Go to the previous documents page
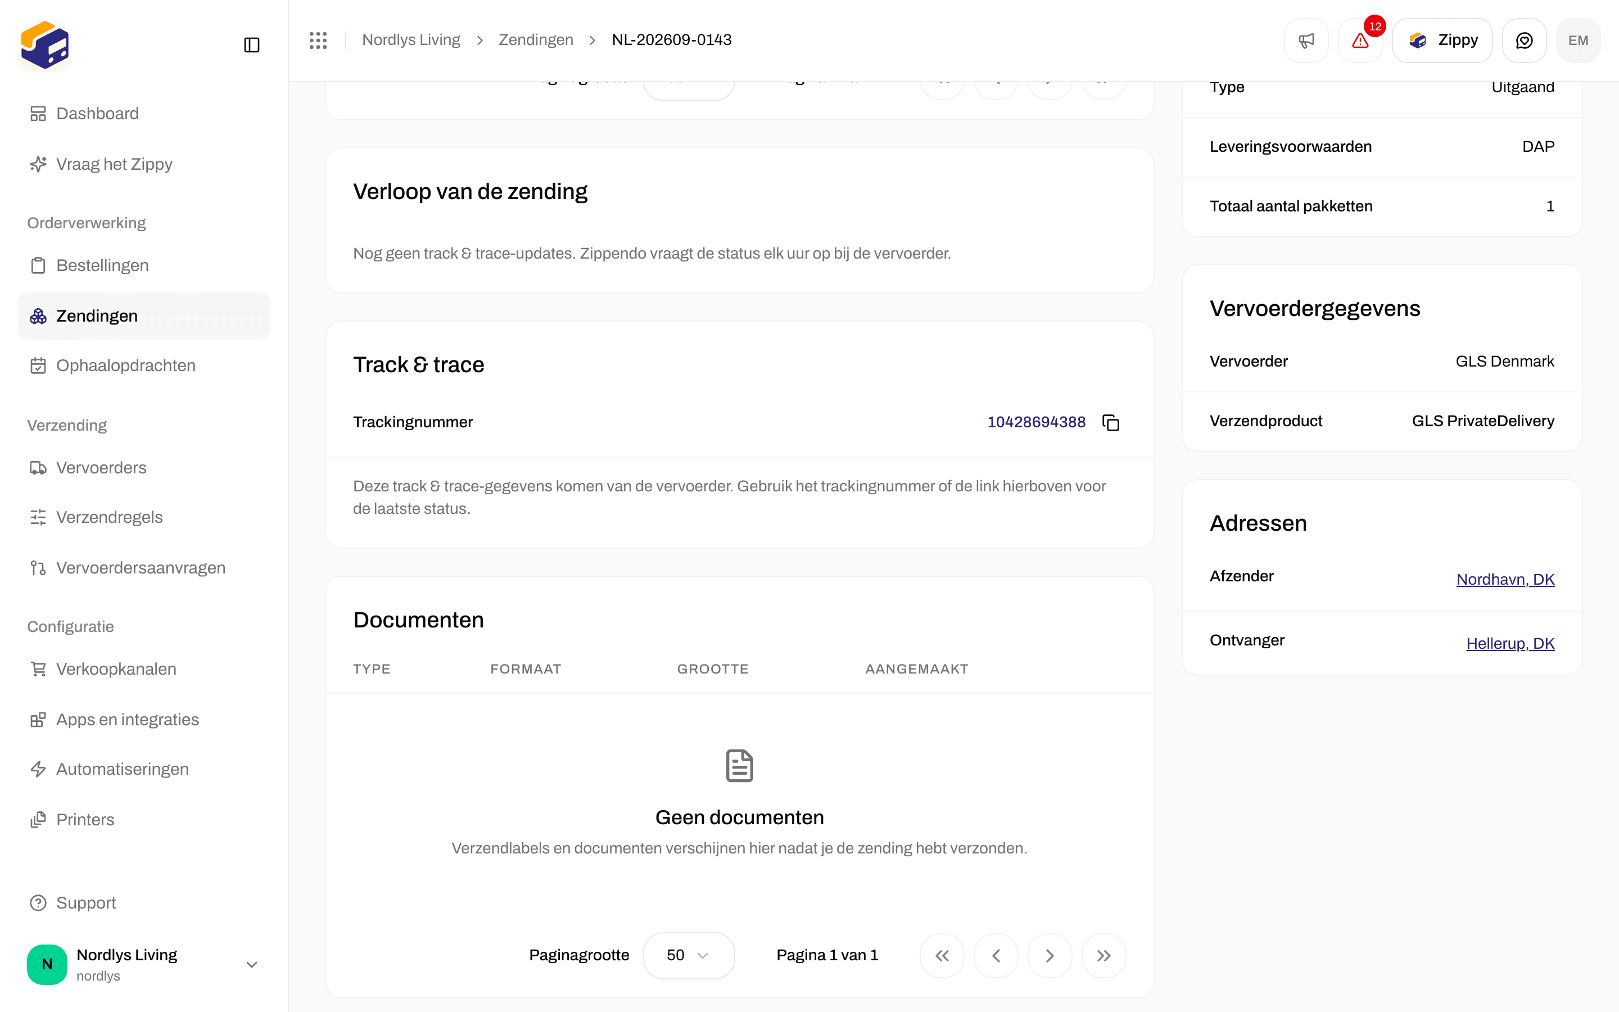The width and height of the screenshot is (1619, 1012). (x=996, y=955)
